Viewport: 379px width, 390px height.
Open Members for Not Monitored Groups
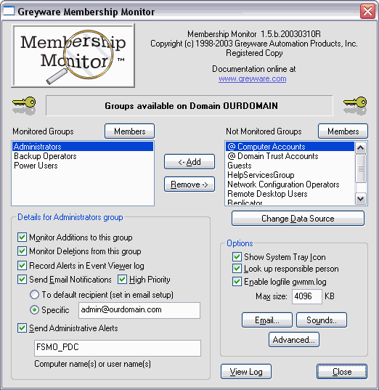(x=343, y=131)
